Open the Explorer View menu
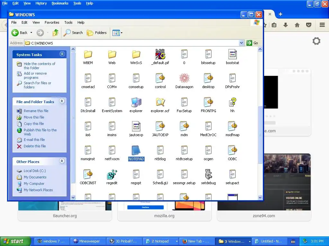The image size is (329, 246). (36, 22)
